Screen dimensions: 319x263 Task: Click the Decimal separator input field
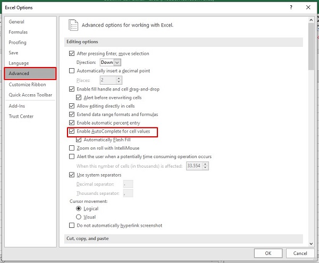click(128, 184)
